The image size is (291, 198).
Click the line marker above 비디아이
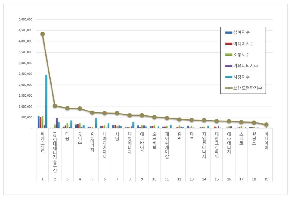pos(266,125)
